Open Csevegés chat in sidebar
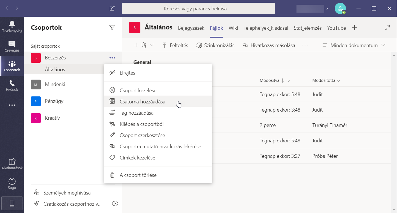The height and width of the screenshot is (213, 397). (12, 46)
